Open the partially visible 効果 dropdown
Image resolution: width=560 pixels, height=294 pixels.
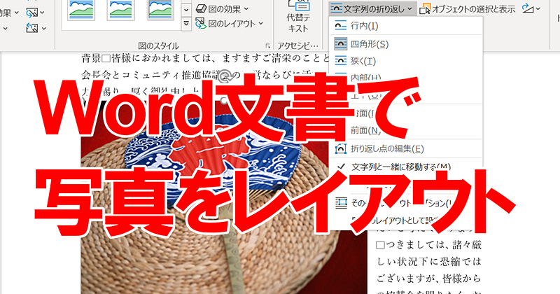click(x=16, y=13)
